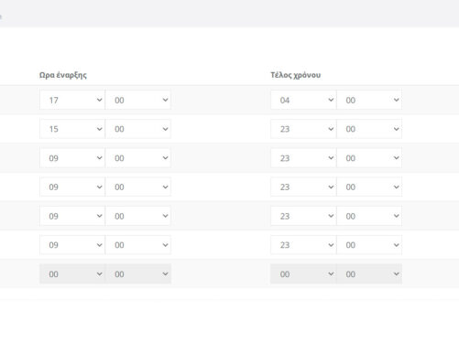Open the greyed start hour 00 dropdown in last row
Viewport: 459px width, 342px height.
(72, 274)
